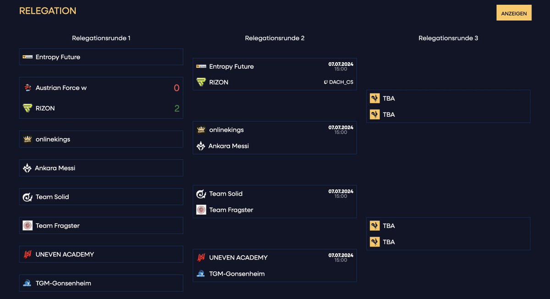
Task: Click onlinekings logo in Relegationsrunde 2
Action: pyautogui.click(x=201, y=130)
